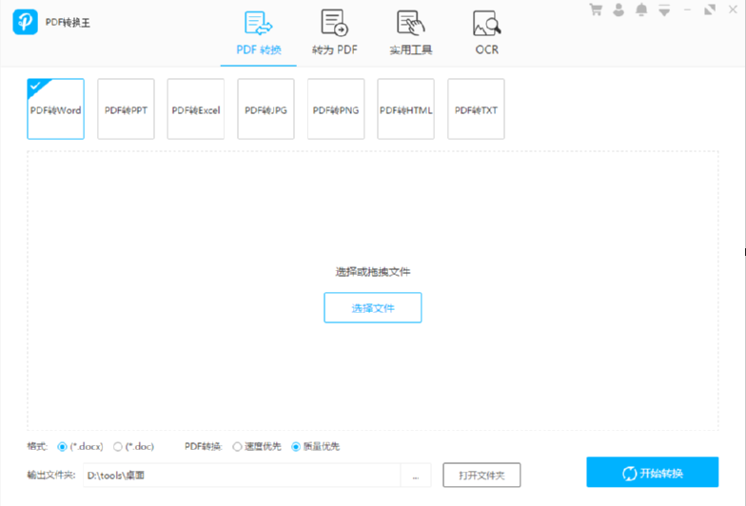Maximize the PDF转换王 window
The width and height of the screenshot is (746, 506).
tap(710, 10)
